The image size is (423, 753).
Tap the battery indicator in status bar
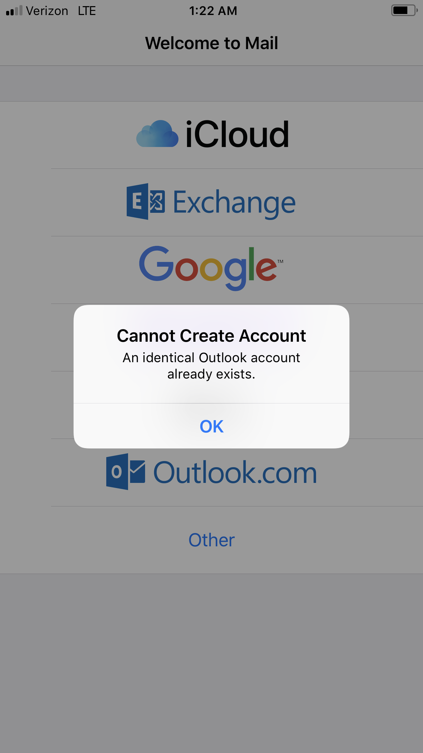click(x=405, y=11)
